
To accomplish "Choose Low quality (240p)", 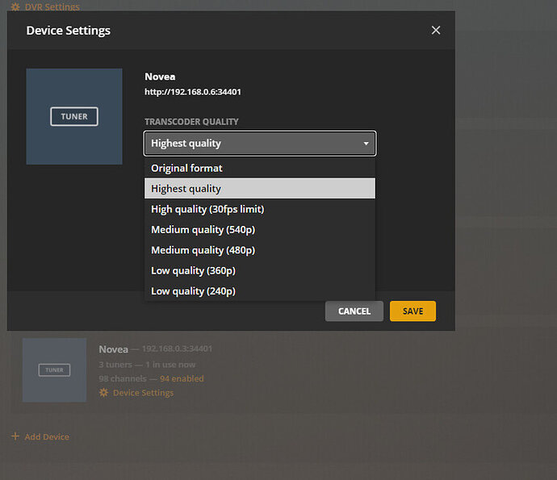I will 260,291.
